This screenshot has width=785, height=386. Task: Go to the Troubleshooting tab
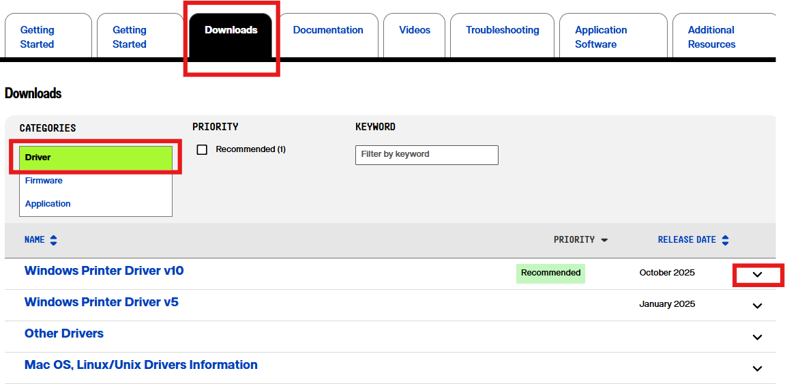(x=502, y=30)
